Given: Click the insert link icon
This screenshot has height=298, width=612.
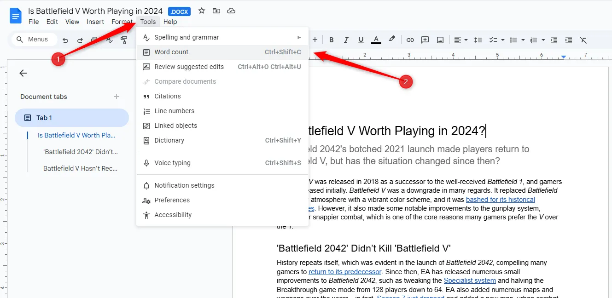Looking at the screenshot, I should click(x=410, y=40).
